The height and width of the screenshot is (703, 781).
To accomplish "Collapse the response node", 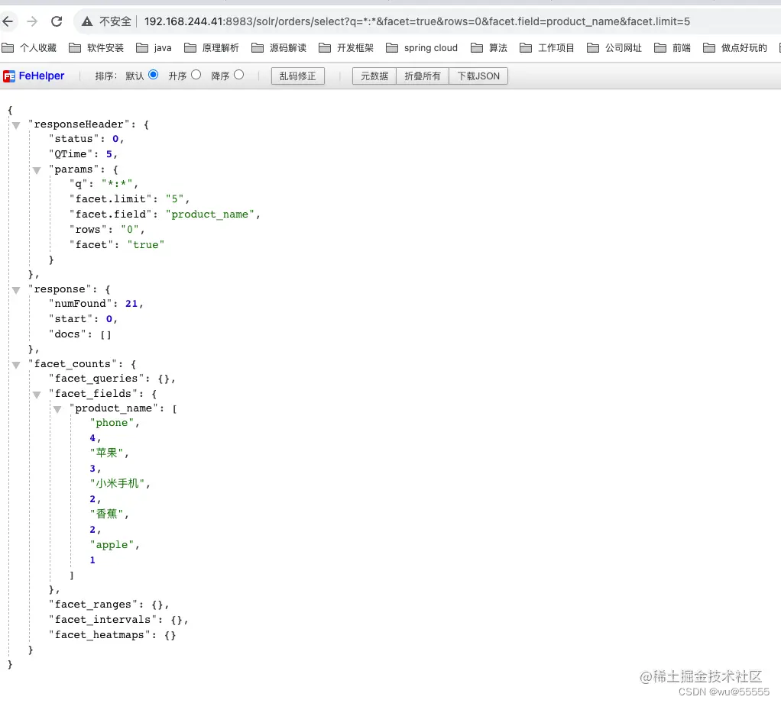I will click(16, 291).
